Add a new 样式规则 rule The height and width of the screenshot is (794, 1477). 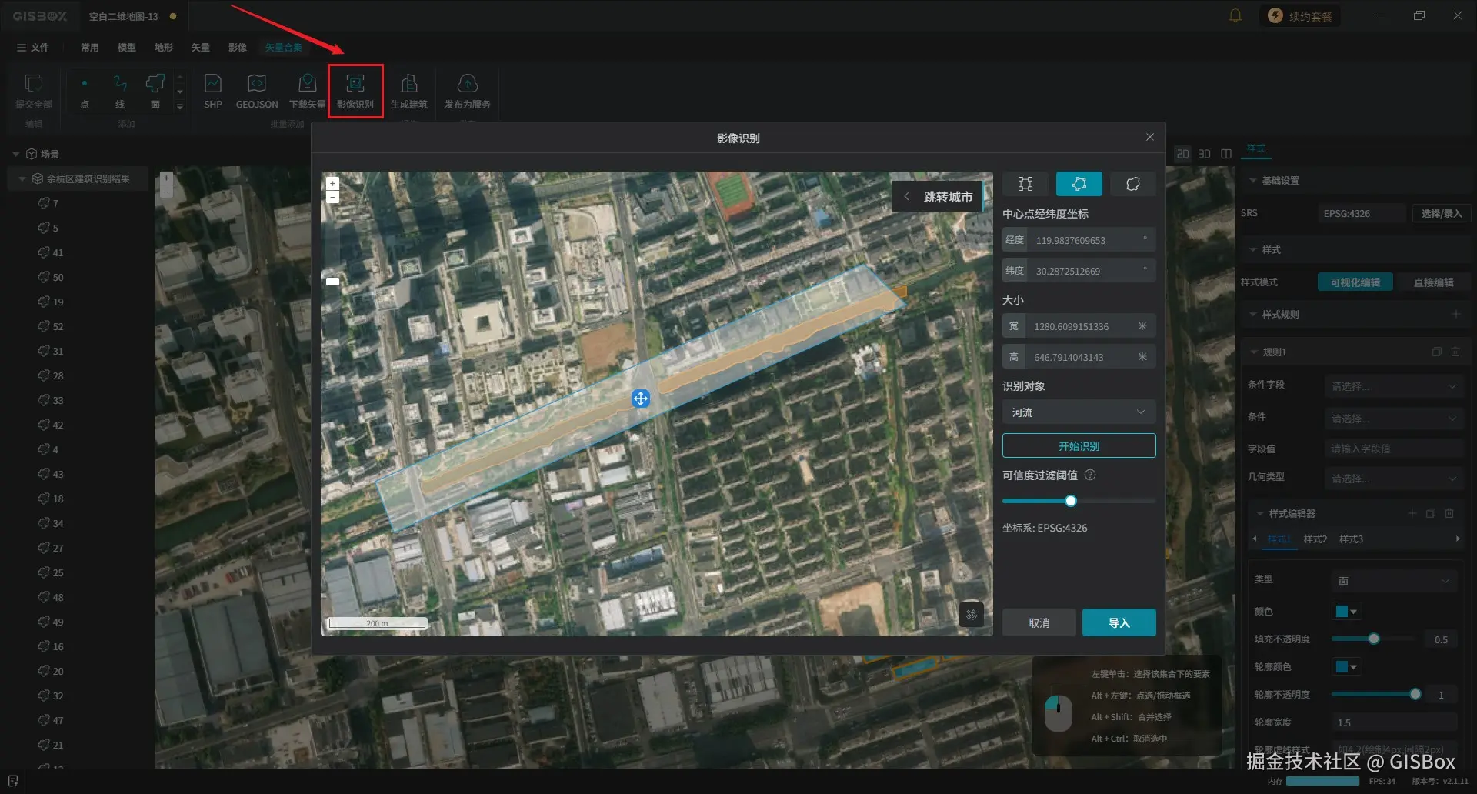(x=1455, y=314)
